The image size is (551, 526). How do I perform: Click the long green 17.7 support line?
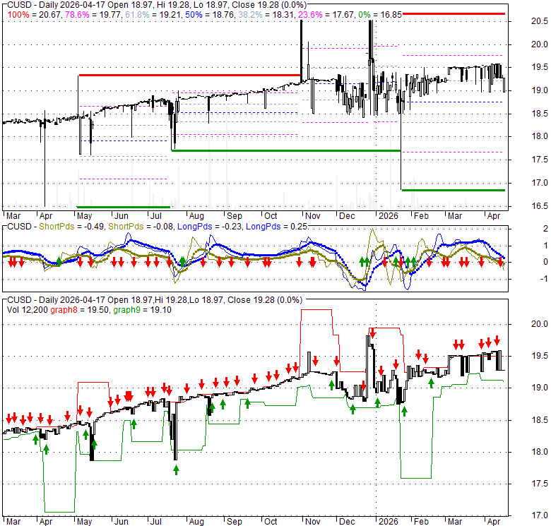click(x=285, y=150)
